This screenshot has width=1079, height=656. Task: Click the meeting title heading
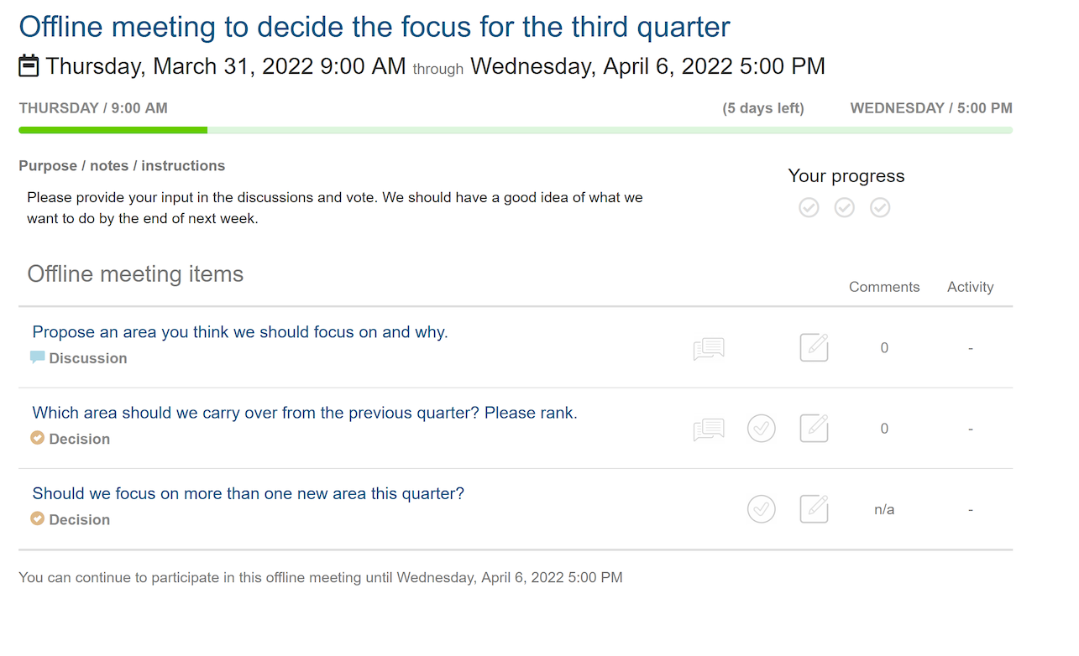pos(375,27)
